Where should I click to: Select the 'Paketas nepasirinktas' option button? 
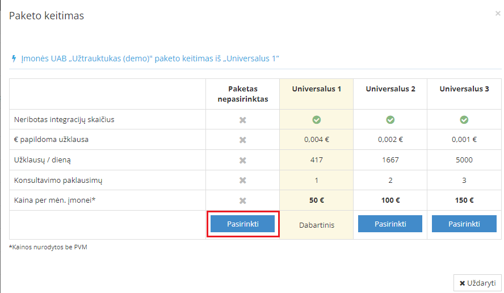click(242, 224)
